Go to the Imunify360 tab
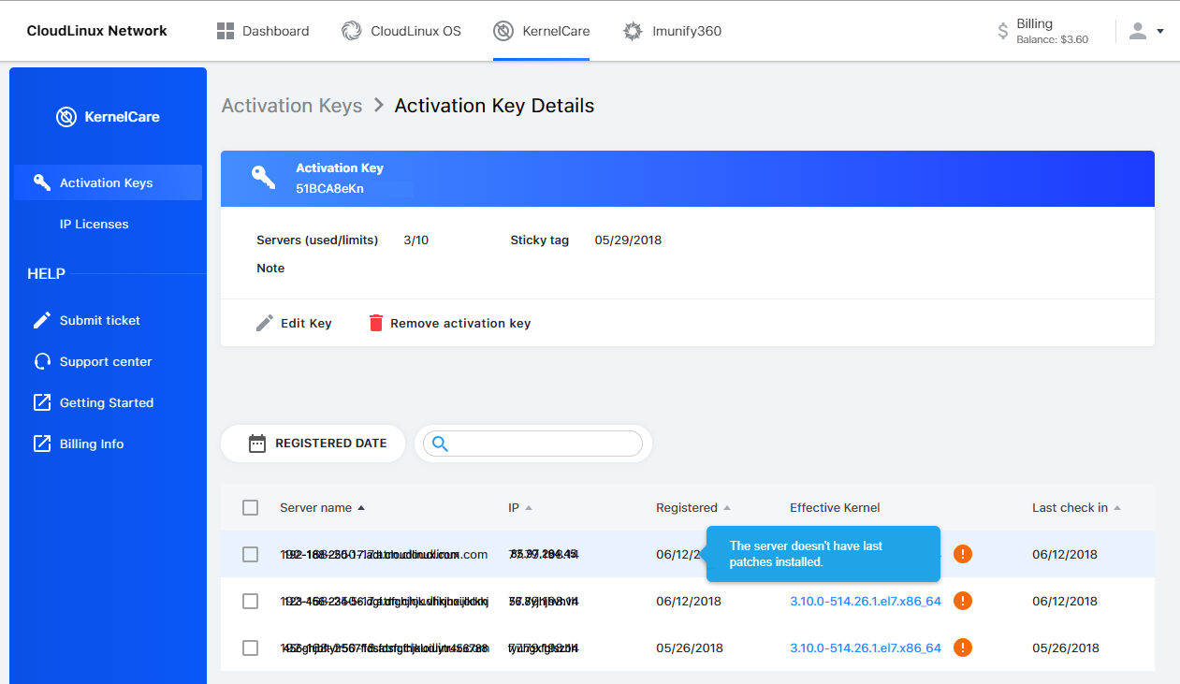 tap(673, 31)
